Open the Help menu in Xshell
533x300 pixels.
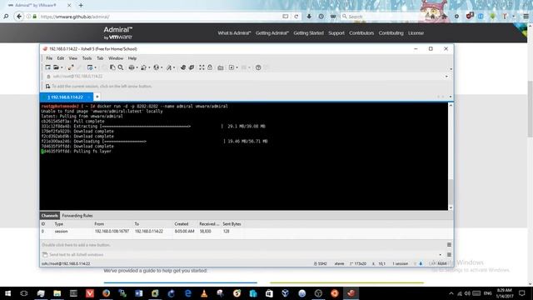point(132,58)
